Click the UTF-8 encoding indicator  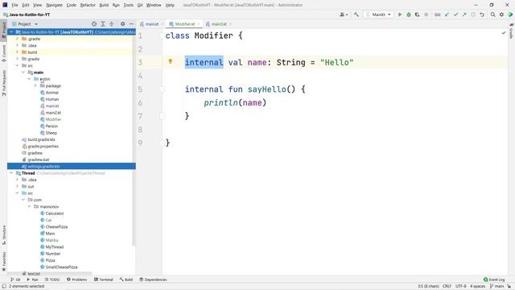461,286
